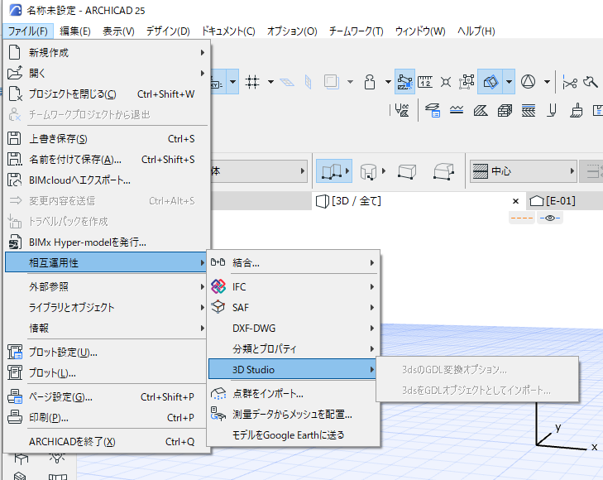
Task: Click the orange dashed line indicator
Action: pyautogui.click(x=522, y=218)
